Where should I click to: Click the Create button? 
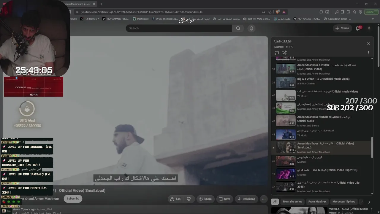click(342, 28)
